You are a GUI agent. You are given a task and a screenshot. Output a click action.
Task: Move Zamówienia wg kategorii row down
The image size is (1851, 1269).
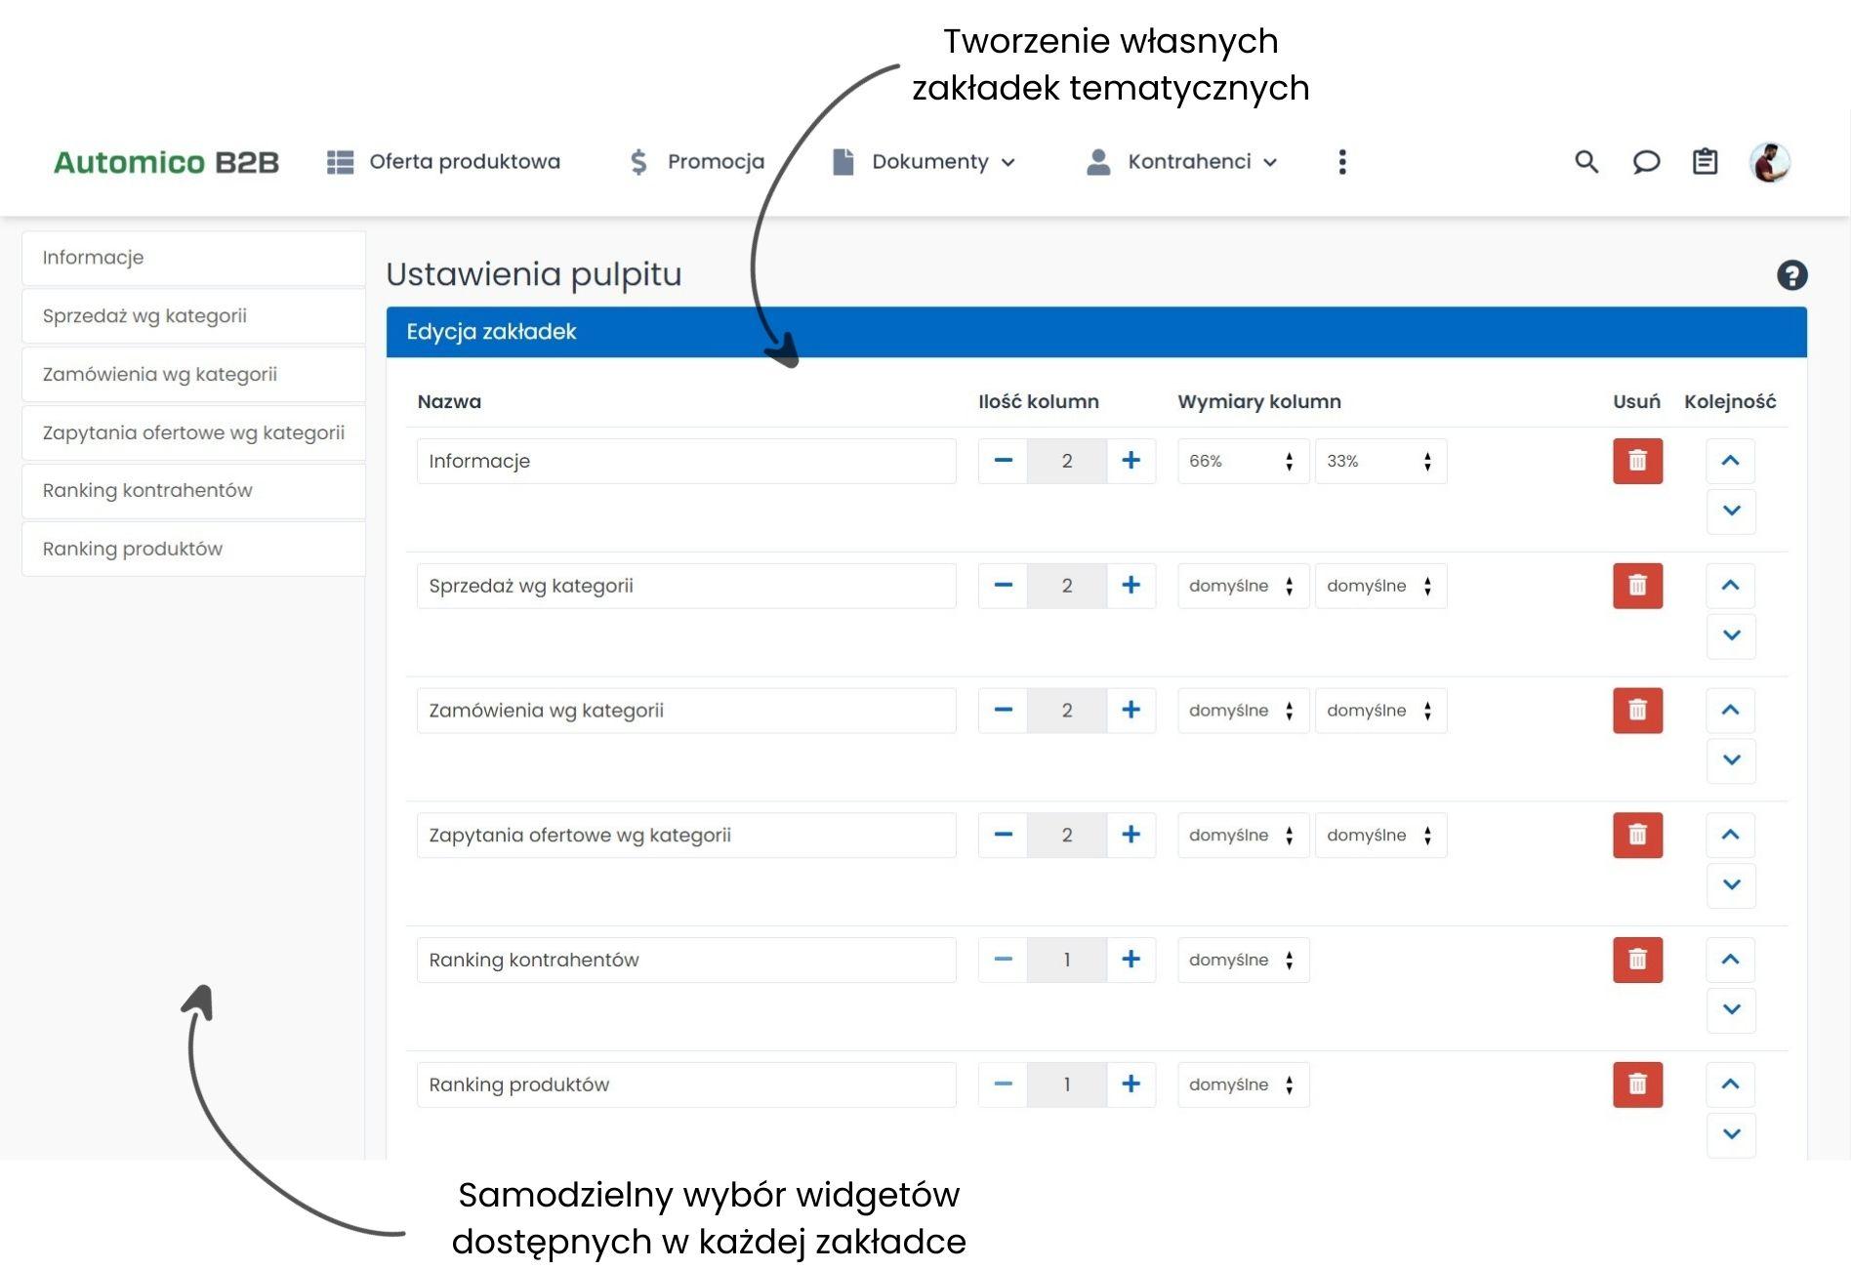pos(1731,760)
